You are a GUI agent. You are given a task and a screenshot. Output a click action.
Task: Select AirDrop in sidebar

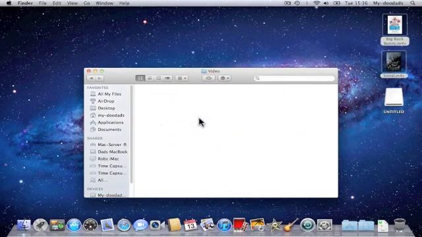tap(107, 101)
